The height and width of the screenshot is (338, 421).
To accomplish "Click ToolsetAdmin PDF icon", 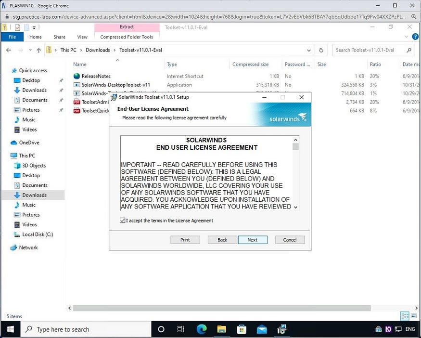I will click(77, 102).
